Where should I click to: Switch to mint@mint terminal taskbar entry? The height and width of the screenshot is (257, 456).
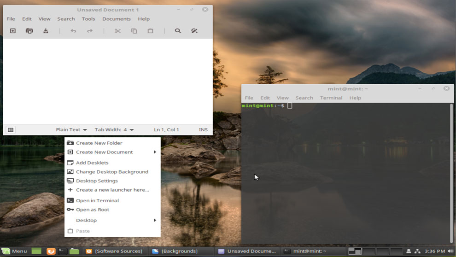pos(313,251)
